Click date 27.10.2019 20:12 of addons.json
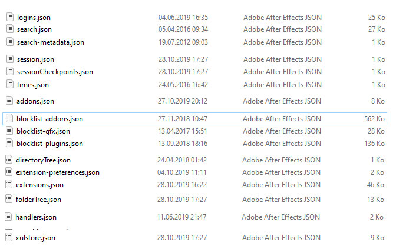Image resolution: width=396 pixels, height=249 pixels. tap(183, 101)
